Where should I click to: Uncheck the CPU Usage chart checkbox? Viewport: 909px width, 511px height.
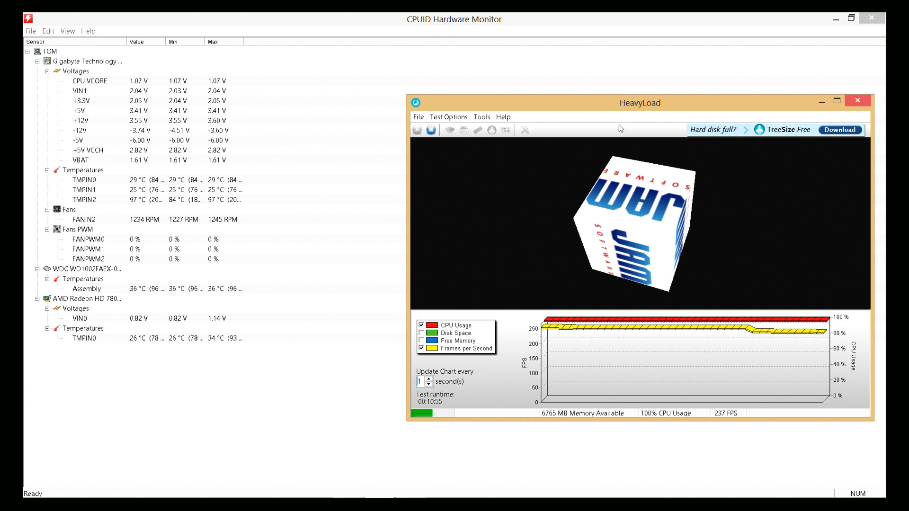[421, 325]
